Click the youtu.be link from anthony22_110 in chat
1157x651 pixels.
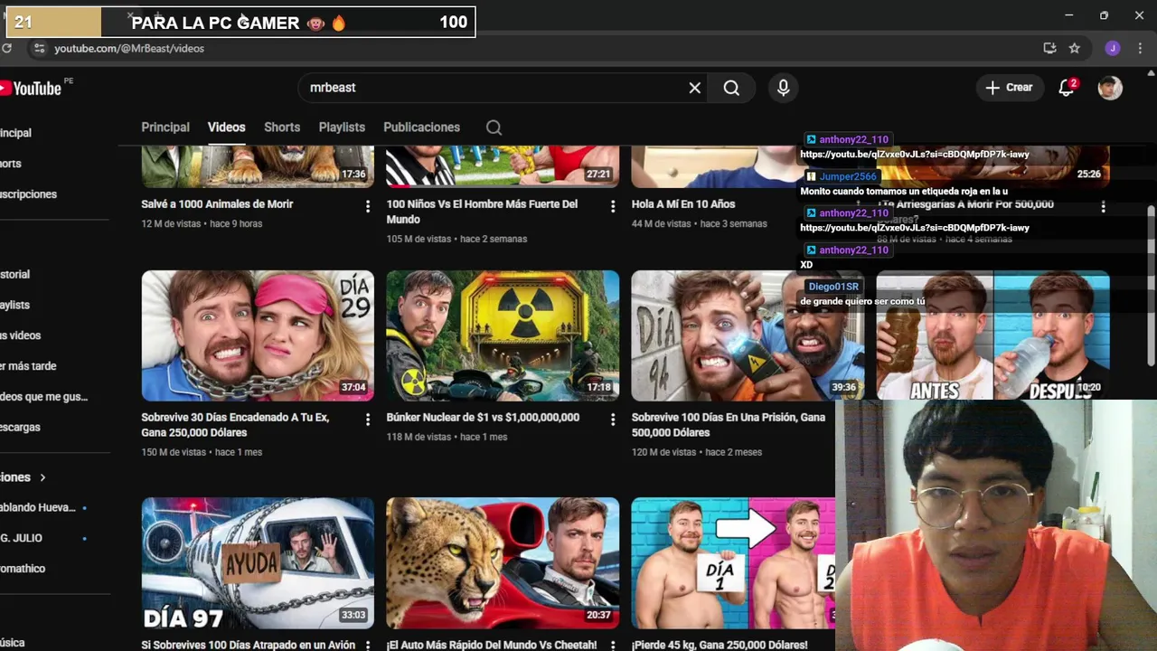pos(914,155)
